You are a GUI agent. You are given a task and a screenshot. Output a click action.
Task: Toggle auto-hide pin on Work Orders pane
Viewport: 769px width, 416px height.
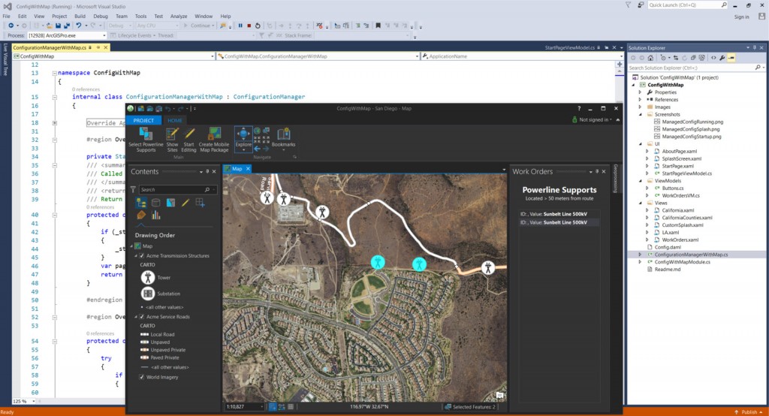click(x=597, y=172)
